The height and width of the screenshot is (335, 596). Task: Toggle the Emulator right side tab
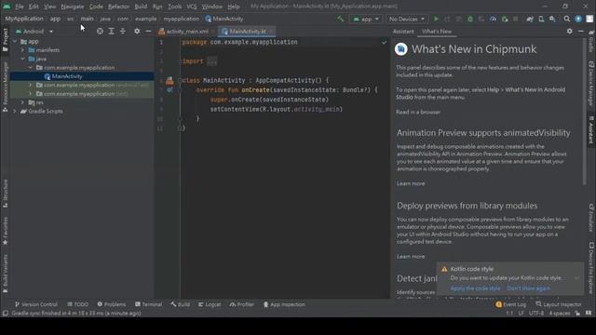click(x=591, y=217)
